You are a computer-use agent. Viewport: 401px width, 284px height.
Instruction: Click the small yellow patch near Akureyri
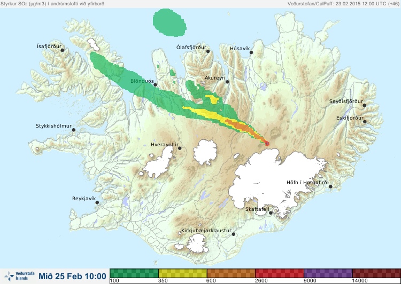tap(212, 99)
